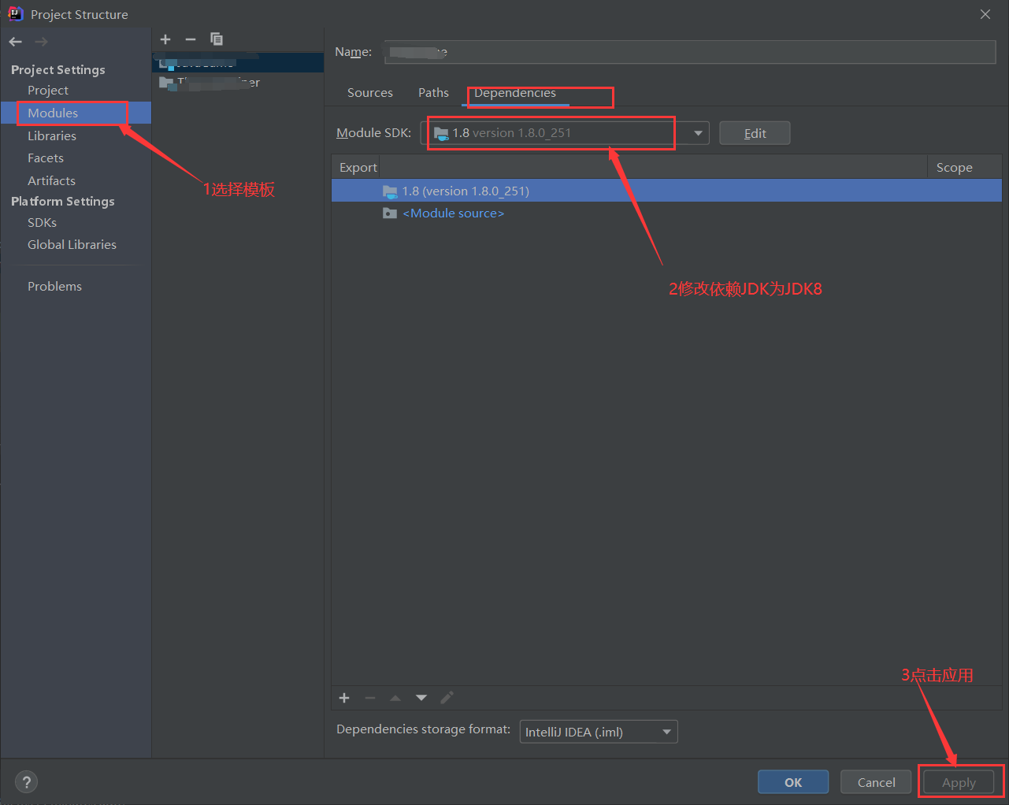Select 1.8 (version 1.8.0_251) dependency row

[666, 191]
